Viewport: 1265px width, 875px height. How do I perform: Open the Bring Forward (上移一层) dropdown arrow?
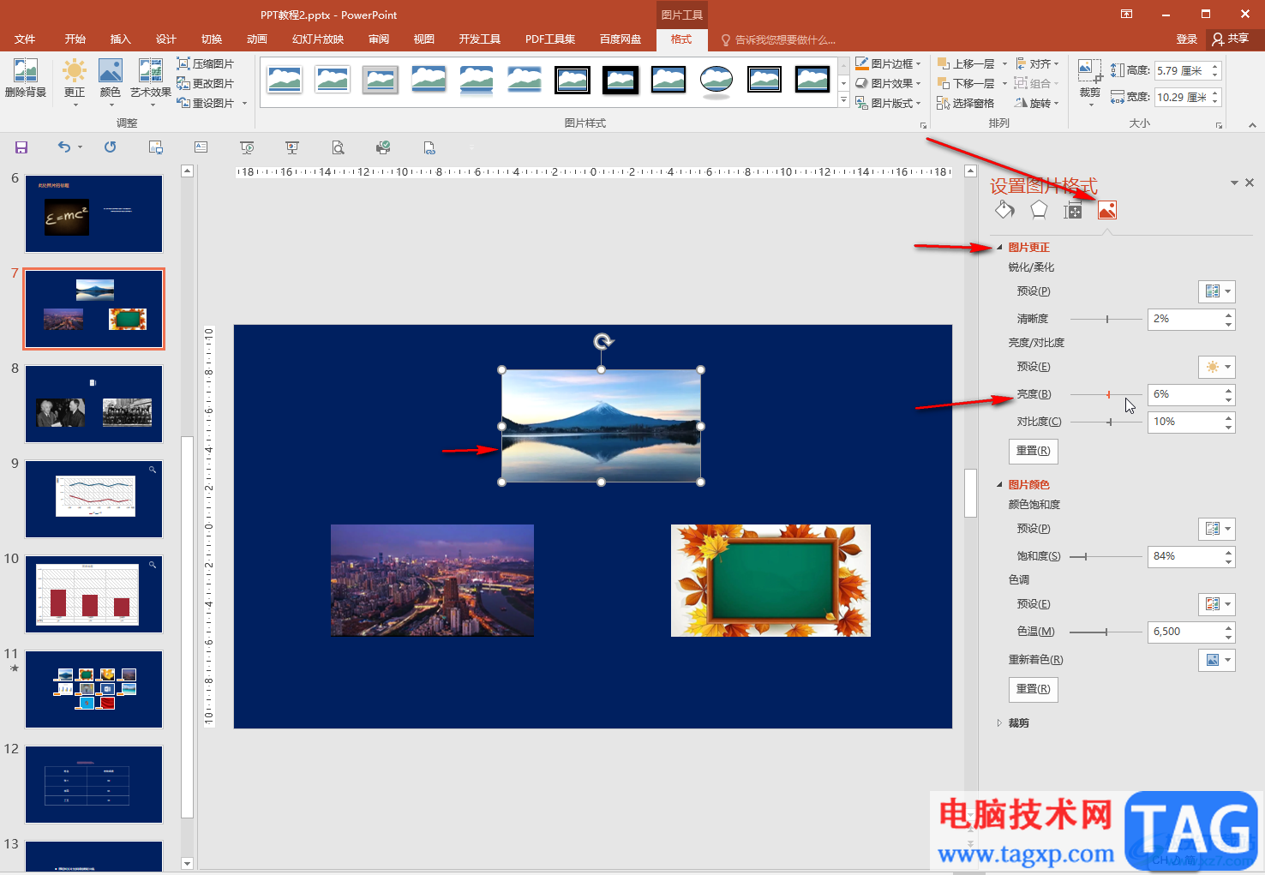click(x=1005, y=64)
